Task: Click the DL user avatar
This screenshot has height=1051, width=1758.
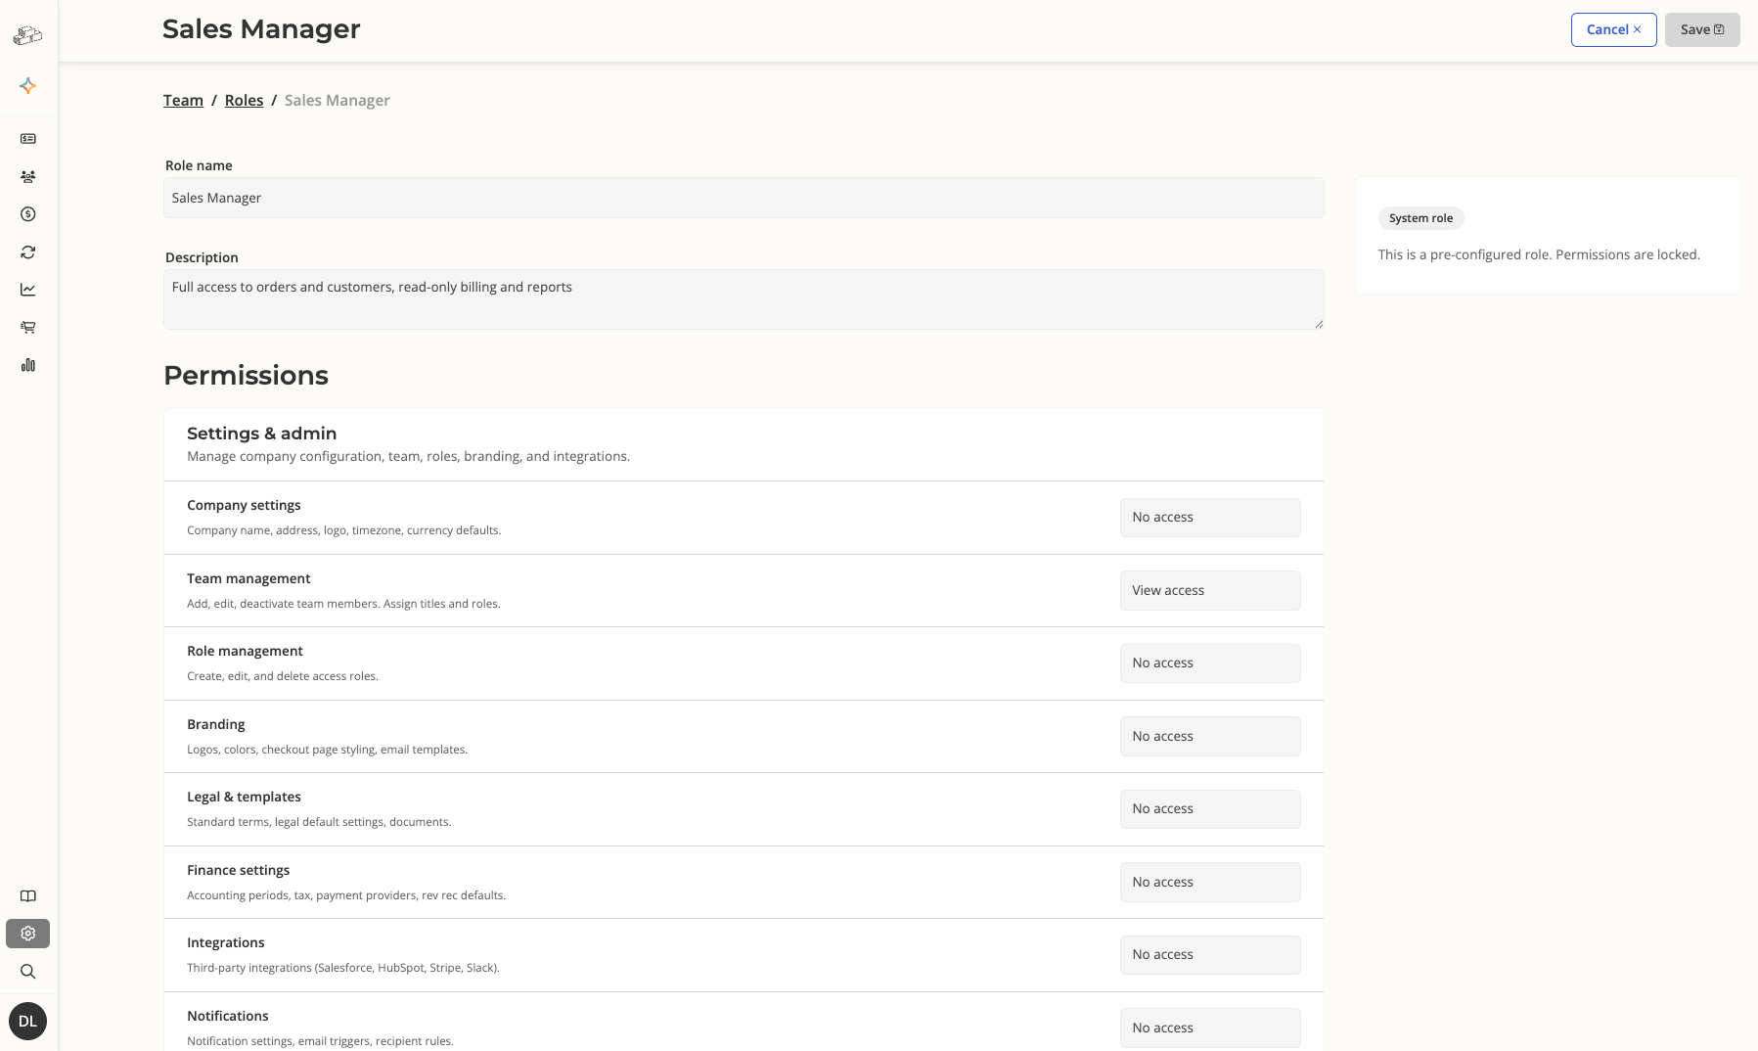Action: point(27,1021)
